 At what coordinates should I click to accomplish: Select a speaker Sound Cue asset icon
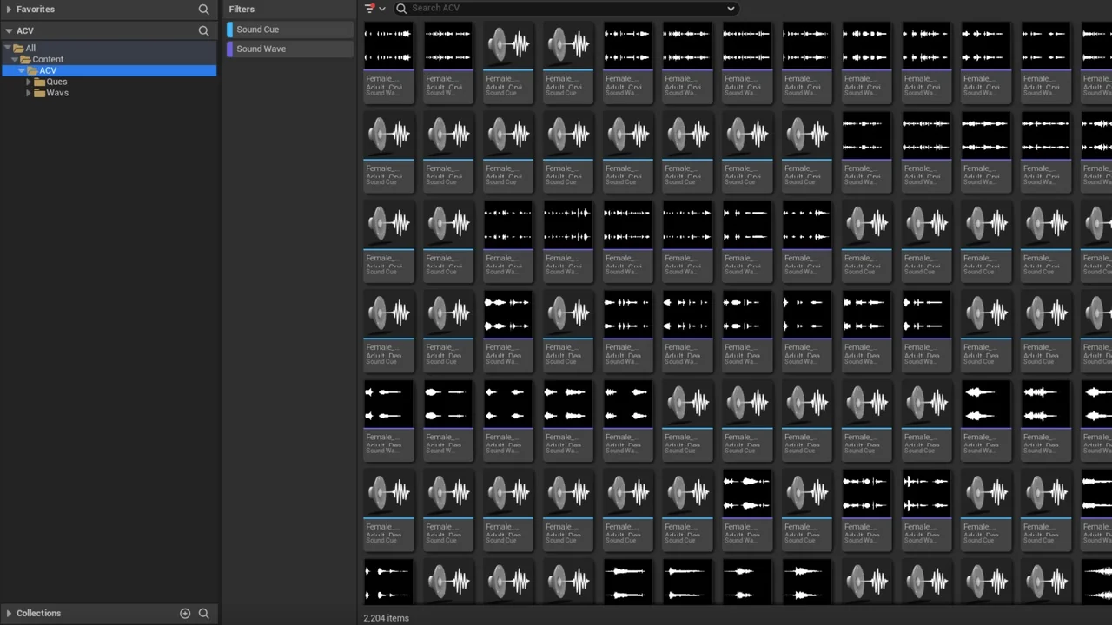[388, 135]
